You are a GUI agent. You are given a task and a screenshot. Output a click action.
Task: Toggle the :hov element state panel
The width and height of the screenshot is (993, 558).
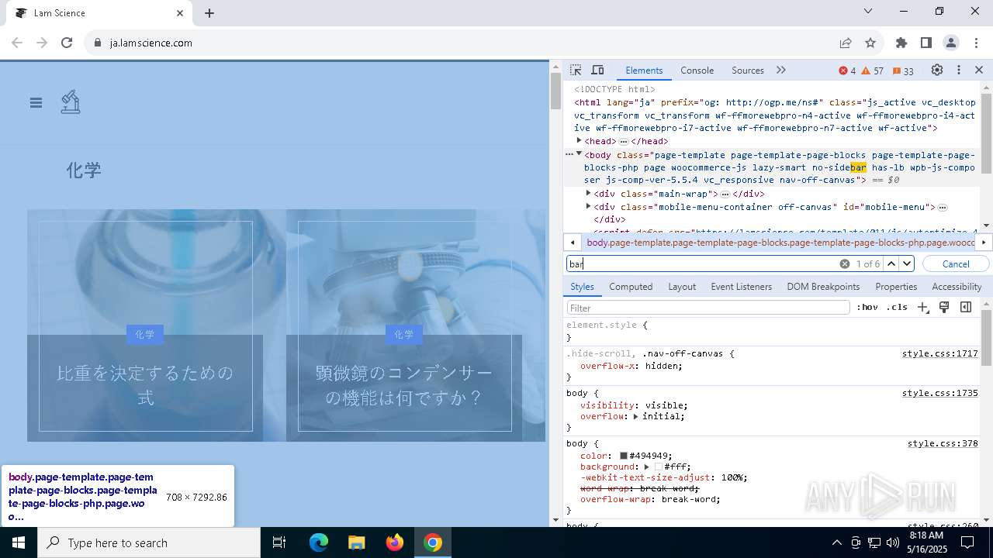(x=867, y=308)
